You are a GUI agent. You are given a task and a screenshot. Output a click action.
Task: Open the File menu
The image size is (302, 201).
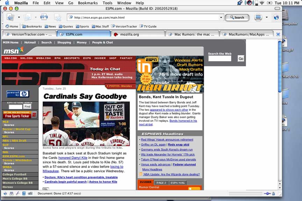tap(36, 3)
